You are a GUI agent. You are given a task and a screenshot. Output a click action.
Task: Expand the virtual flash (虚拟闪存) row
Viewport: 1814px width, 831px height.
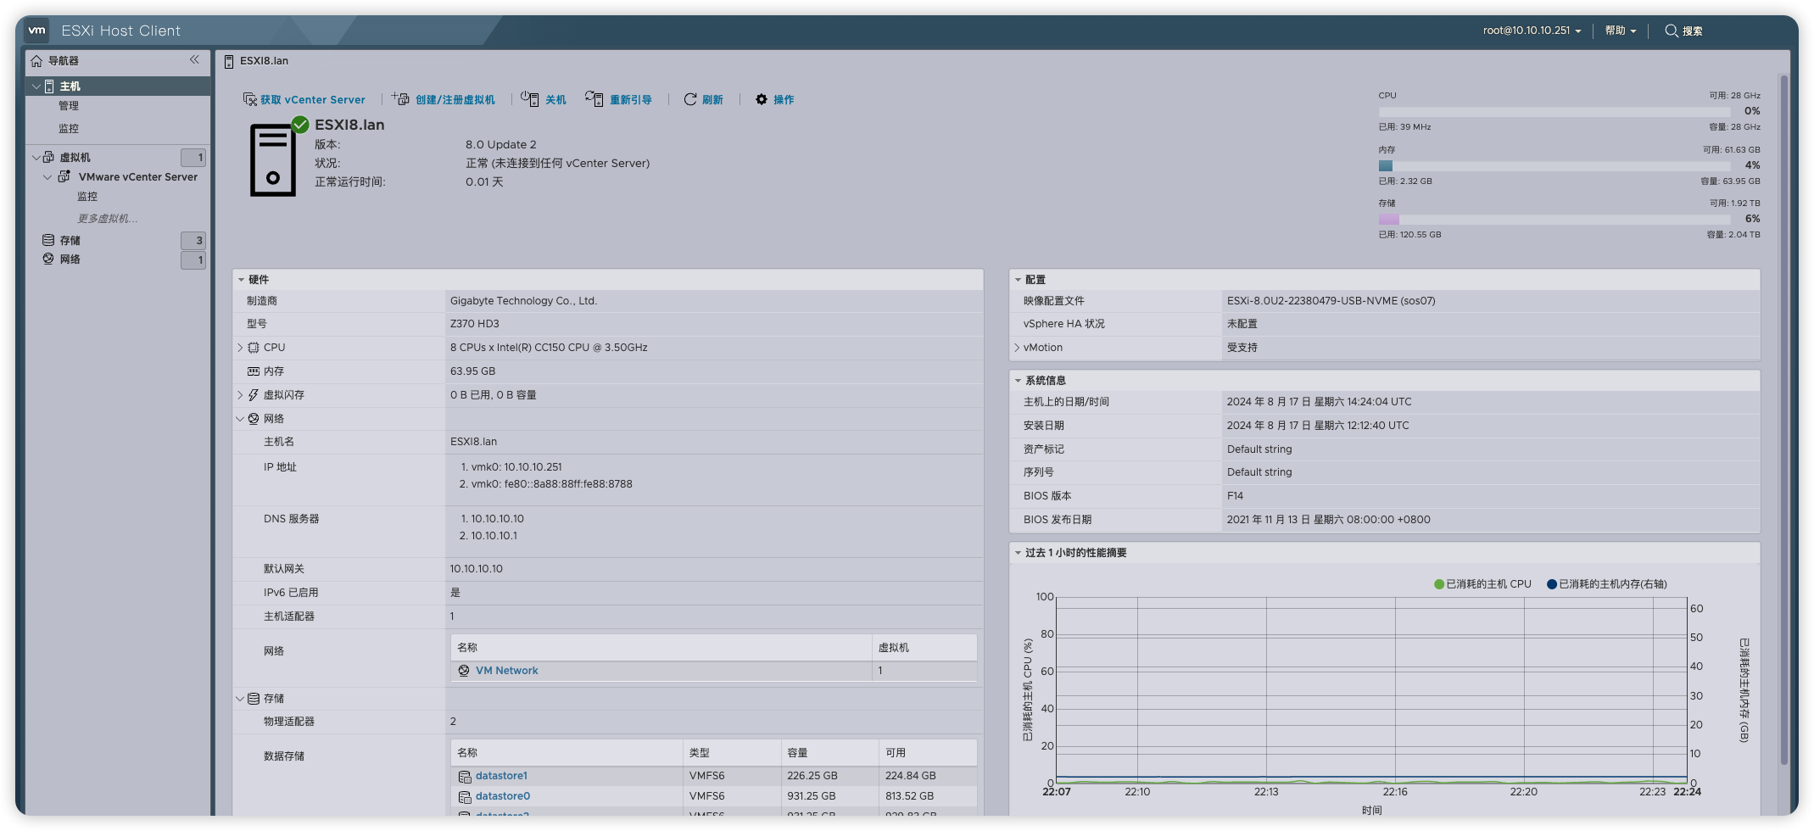241,395
